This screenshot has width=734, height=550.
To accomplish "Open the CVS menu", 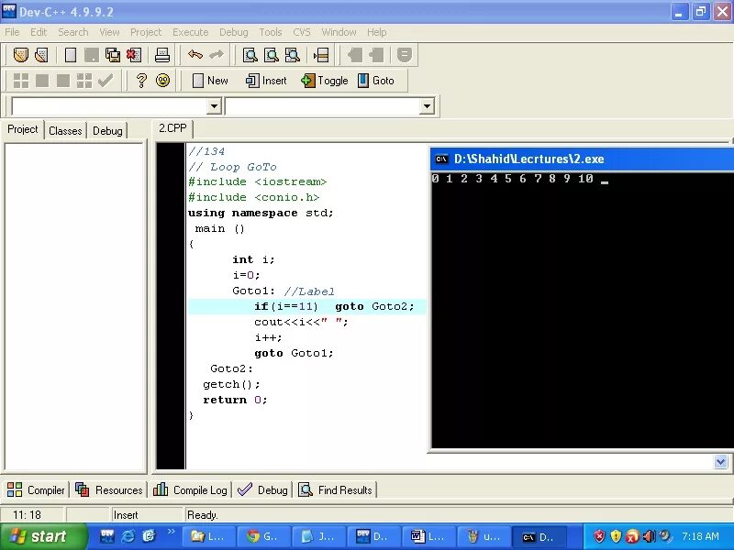I will [x=301, y=31].
